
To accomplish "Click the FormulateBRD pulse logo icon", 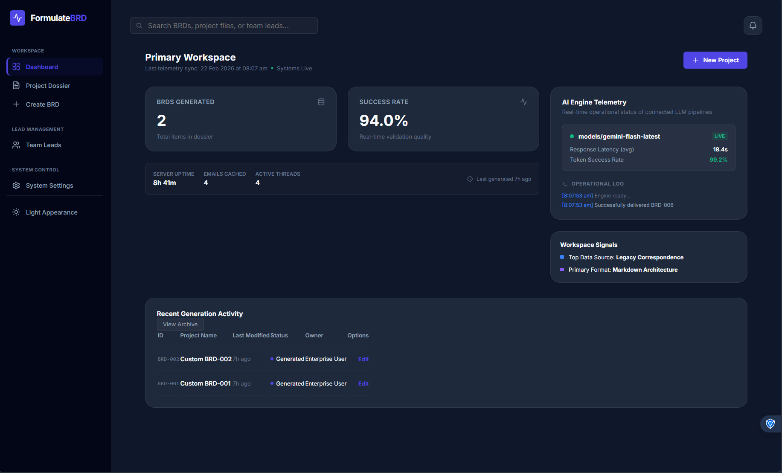I will click(x=17, y=18).
